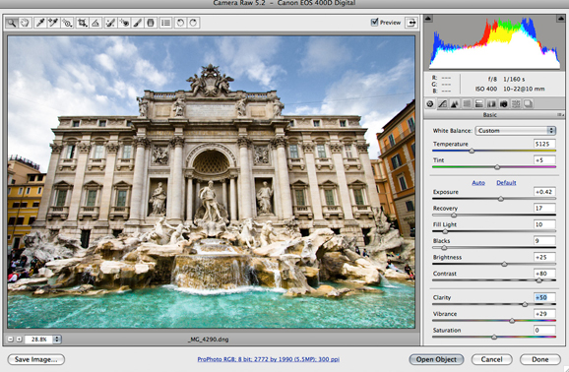
Task: Click the Clarity value input field
Action: point(544,297)
